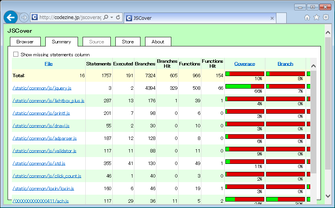The width and height of the screenshot is (335, 208).
Task: Open Favorites star icon
Action: click(x=316, y=17)
